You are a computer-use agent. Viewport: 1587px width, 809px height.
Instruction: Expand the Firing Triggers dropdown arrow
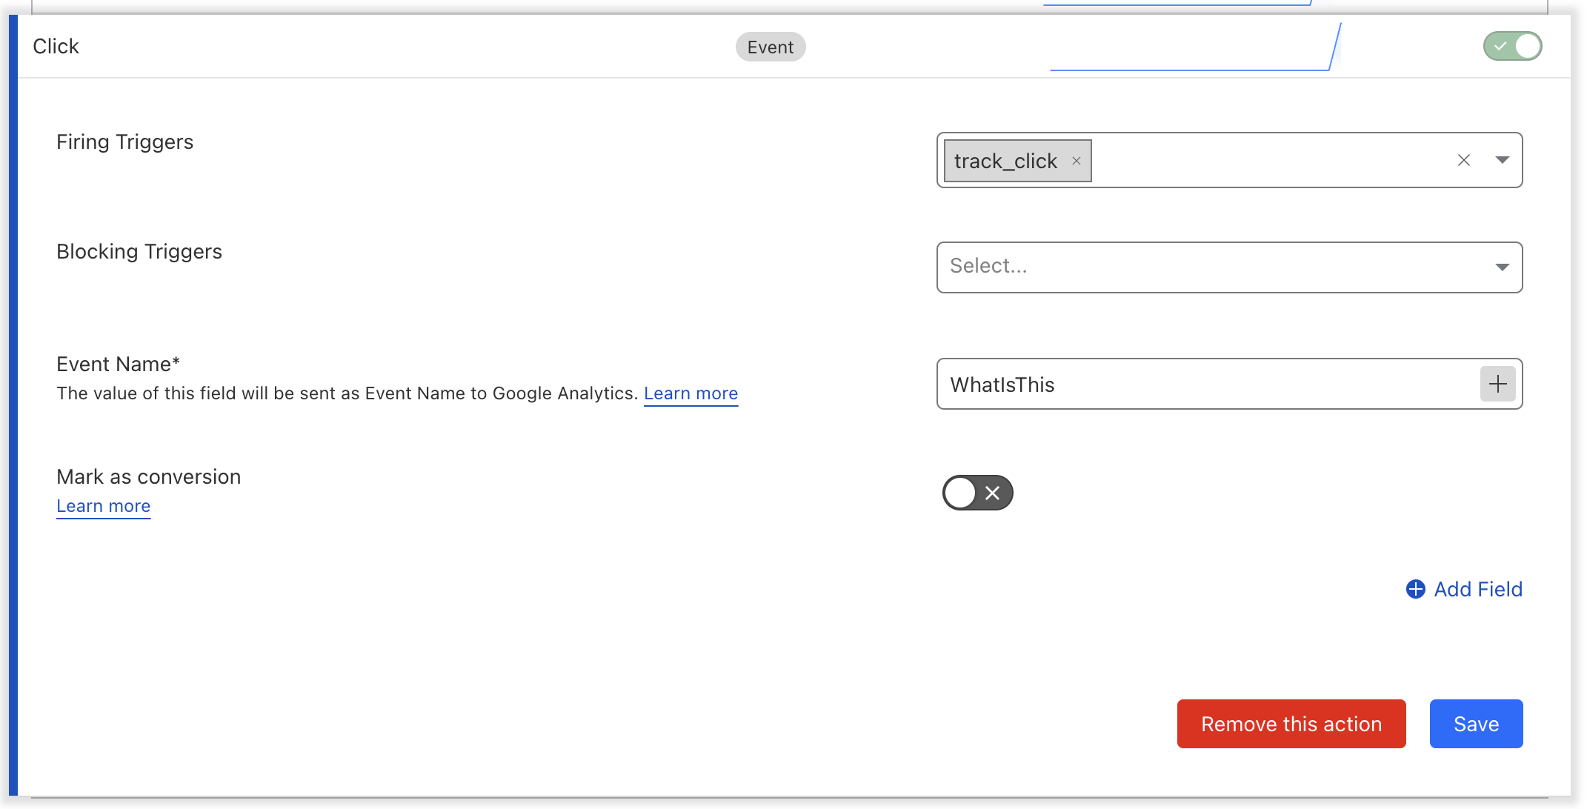[1502, 160]
